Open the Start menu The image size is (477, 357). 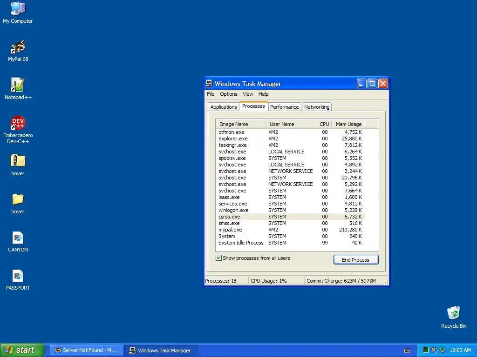click(x=22, y=350)
